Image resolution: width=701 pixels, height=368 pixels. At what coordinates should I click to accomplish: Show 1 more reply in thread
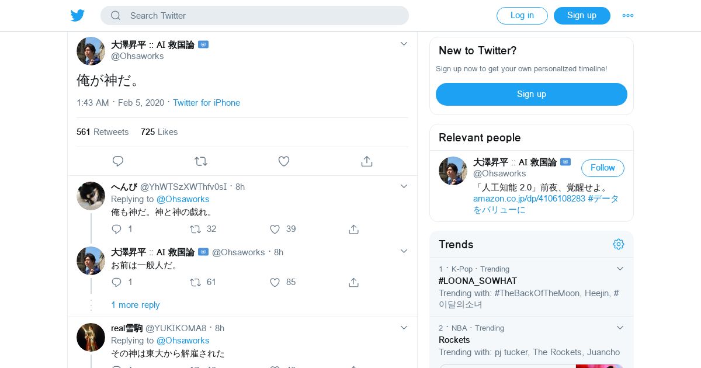[x=136, y=305]
